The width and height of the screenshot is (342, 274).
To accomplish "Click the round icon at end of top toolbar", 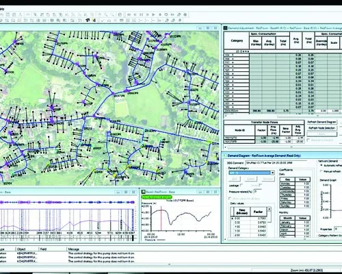I will click(185, 14).
